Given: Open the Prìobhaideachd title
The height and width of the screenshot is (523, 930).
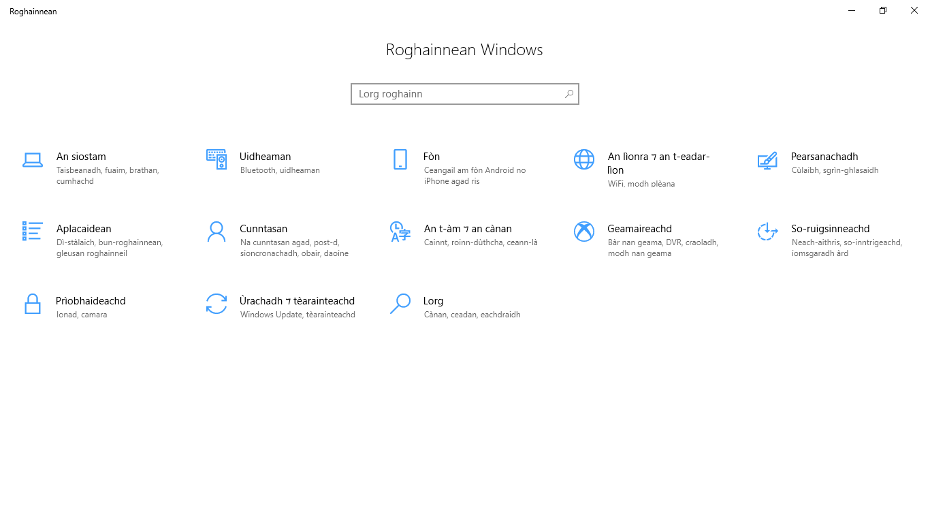Looking at the screenshot, I should [91, 301].
